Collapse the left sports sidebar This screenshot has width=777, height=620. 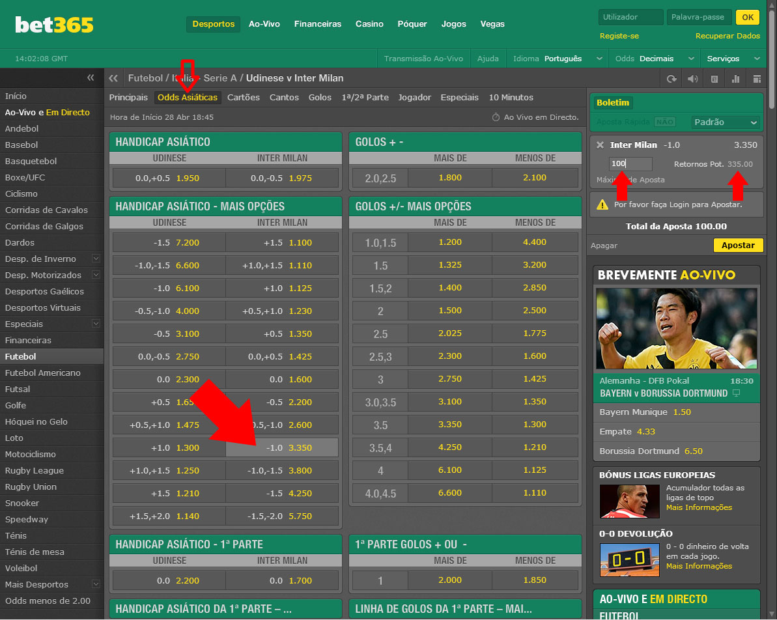pos(91,78)
